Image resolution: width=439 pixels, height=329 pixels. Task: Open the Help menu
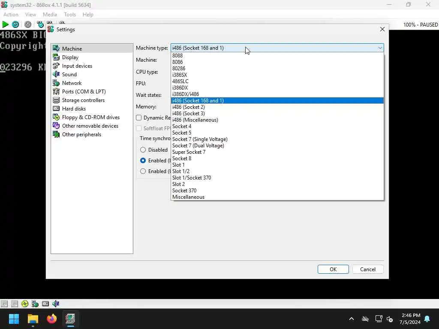[x=88, y=15]
